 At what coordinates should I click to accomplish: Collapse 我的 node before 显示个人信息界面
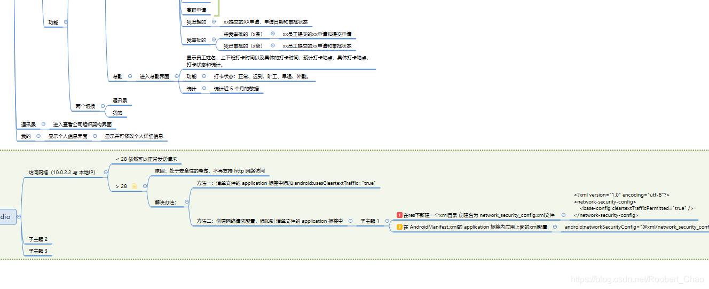(x=38, y=136)
